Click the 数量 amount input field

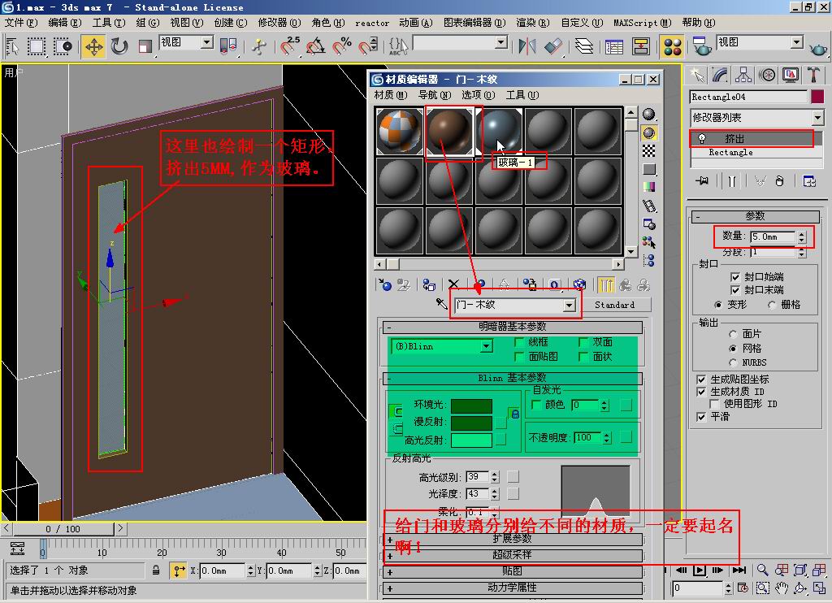click(772, 236)
